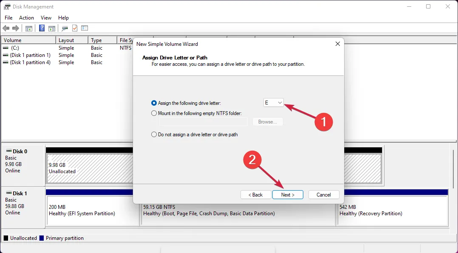The height and width of the screenshot is (253, 458).
Task: Click the (C:) volume drive icon
Action: click(6, 48)
